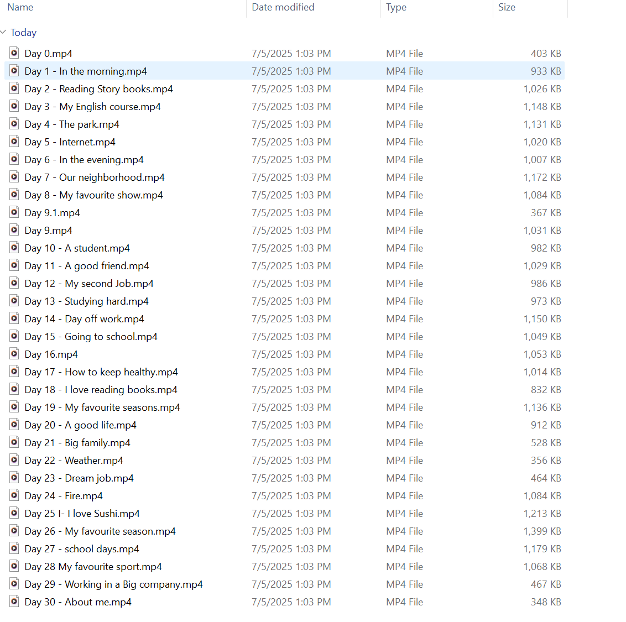This screenshot has height=622, width=626.
Task: Select the MP4 icon for Day 16.mp4
Action: pos(14,354)
